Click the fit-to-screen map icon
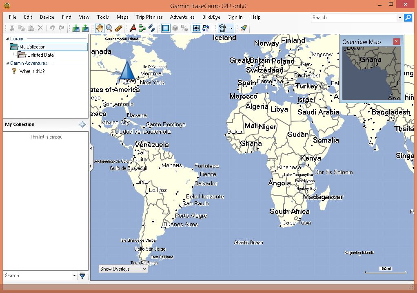Image resolution: width=417 pixels, height=293 pixels. 196,28
